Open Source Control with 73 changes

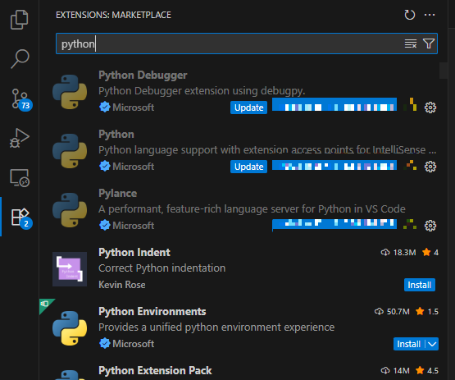pyautogui.click(x=21, y=99)
